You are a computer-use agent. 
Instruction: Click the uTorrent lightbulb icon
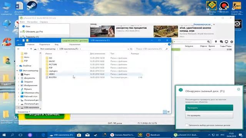pyautogui.click(x=216, y=42)
